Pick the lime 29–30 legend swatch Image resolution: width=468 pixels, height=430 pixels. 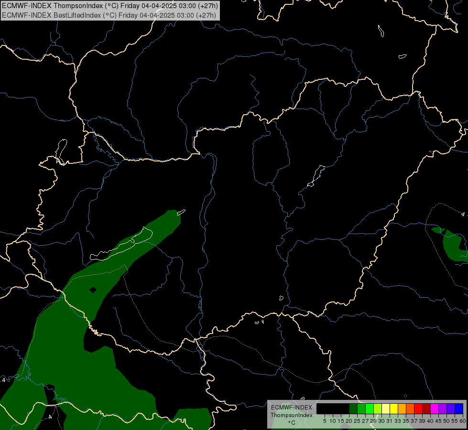pos(378,408)
